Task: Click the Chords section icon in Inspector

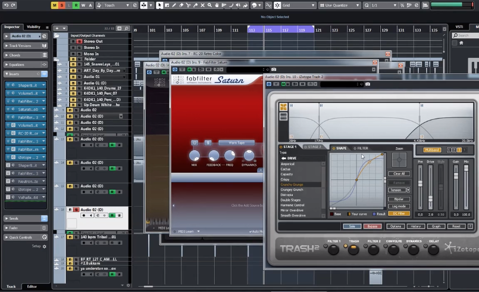Action: coord(45,55)
